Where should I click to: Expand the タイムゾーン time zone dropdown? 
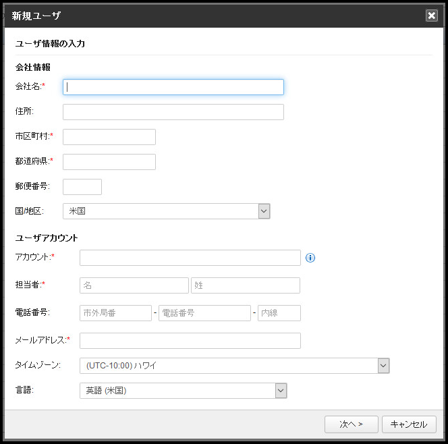pyautogui.click(x=383, y=366)
